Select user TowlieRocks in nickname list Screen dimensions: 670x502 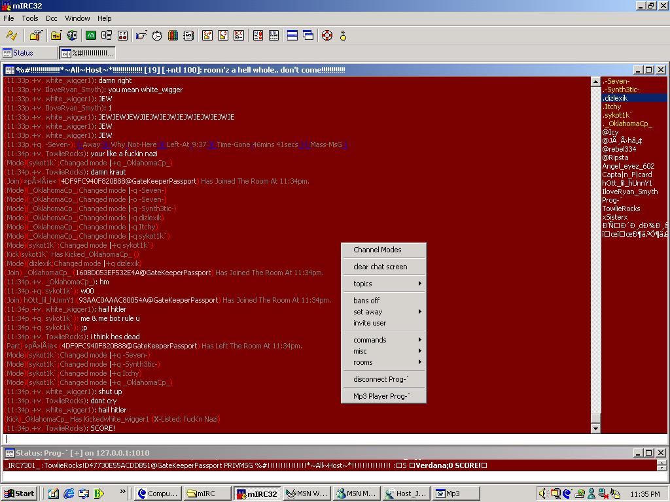click(x=621, y=209)
